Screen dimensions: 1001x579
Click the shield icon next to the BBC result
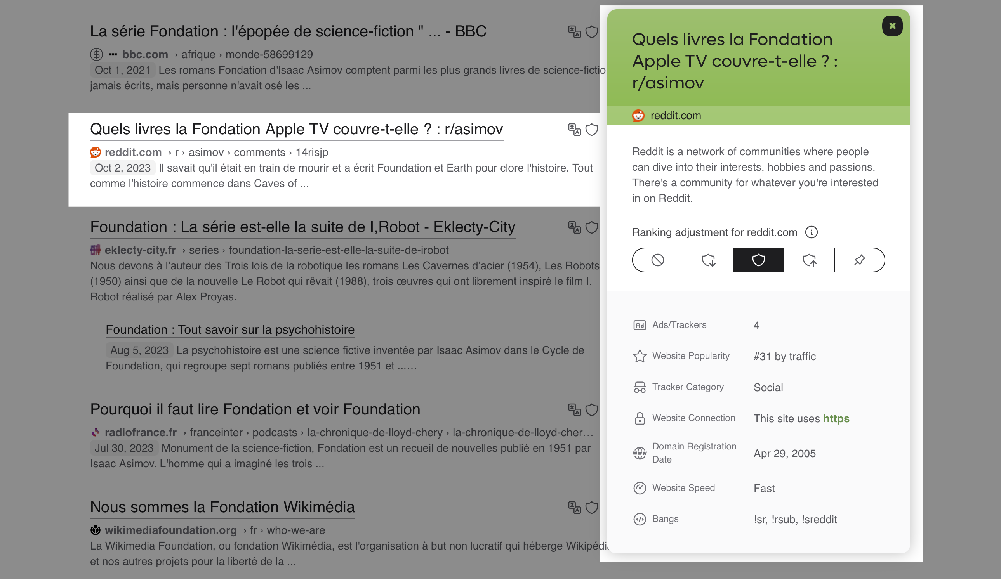coord(591,32)
